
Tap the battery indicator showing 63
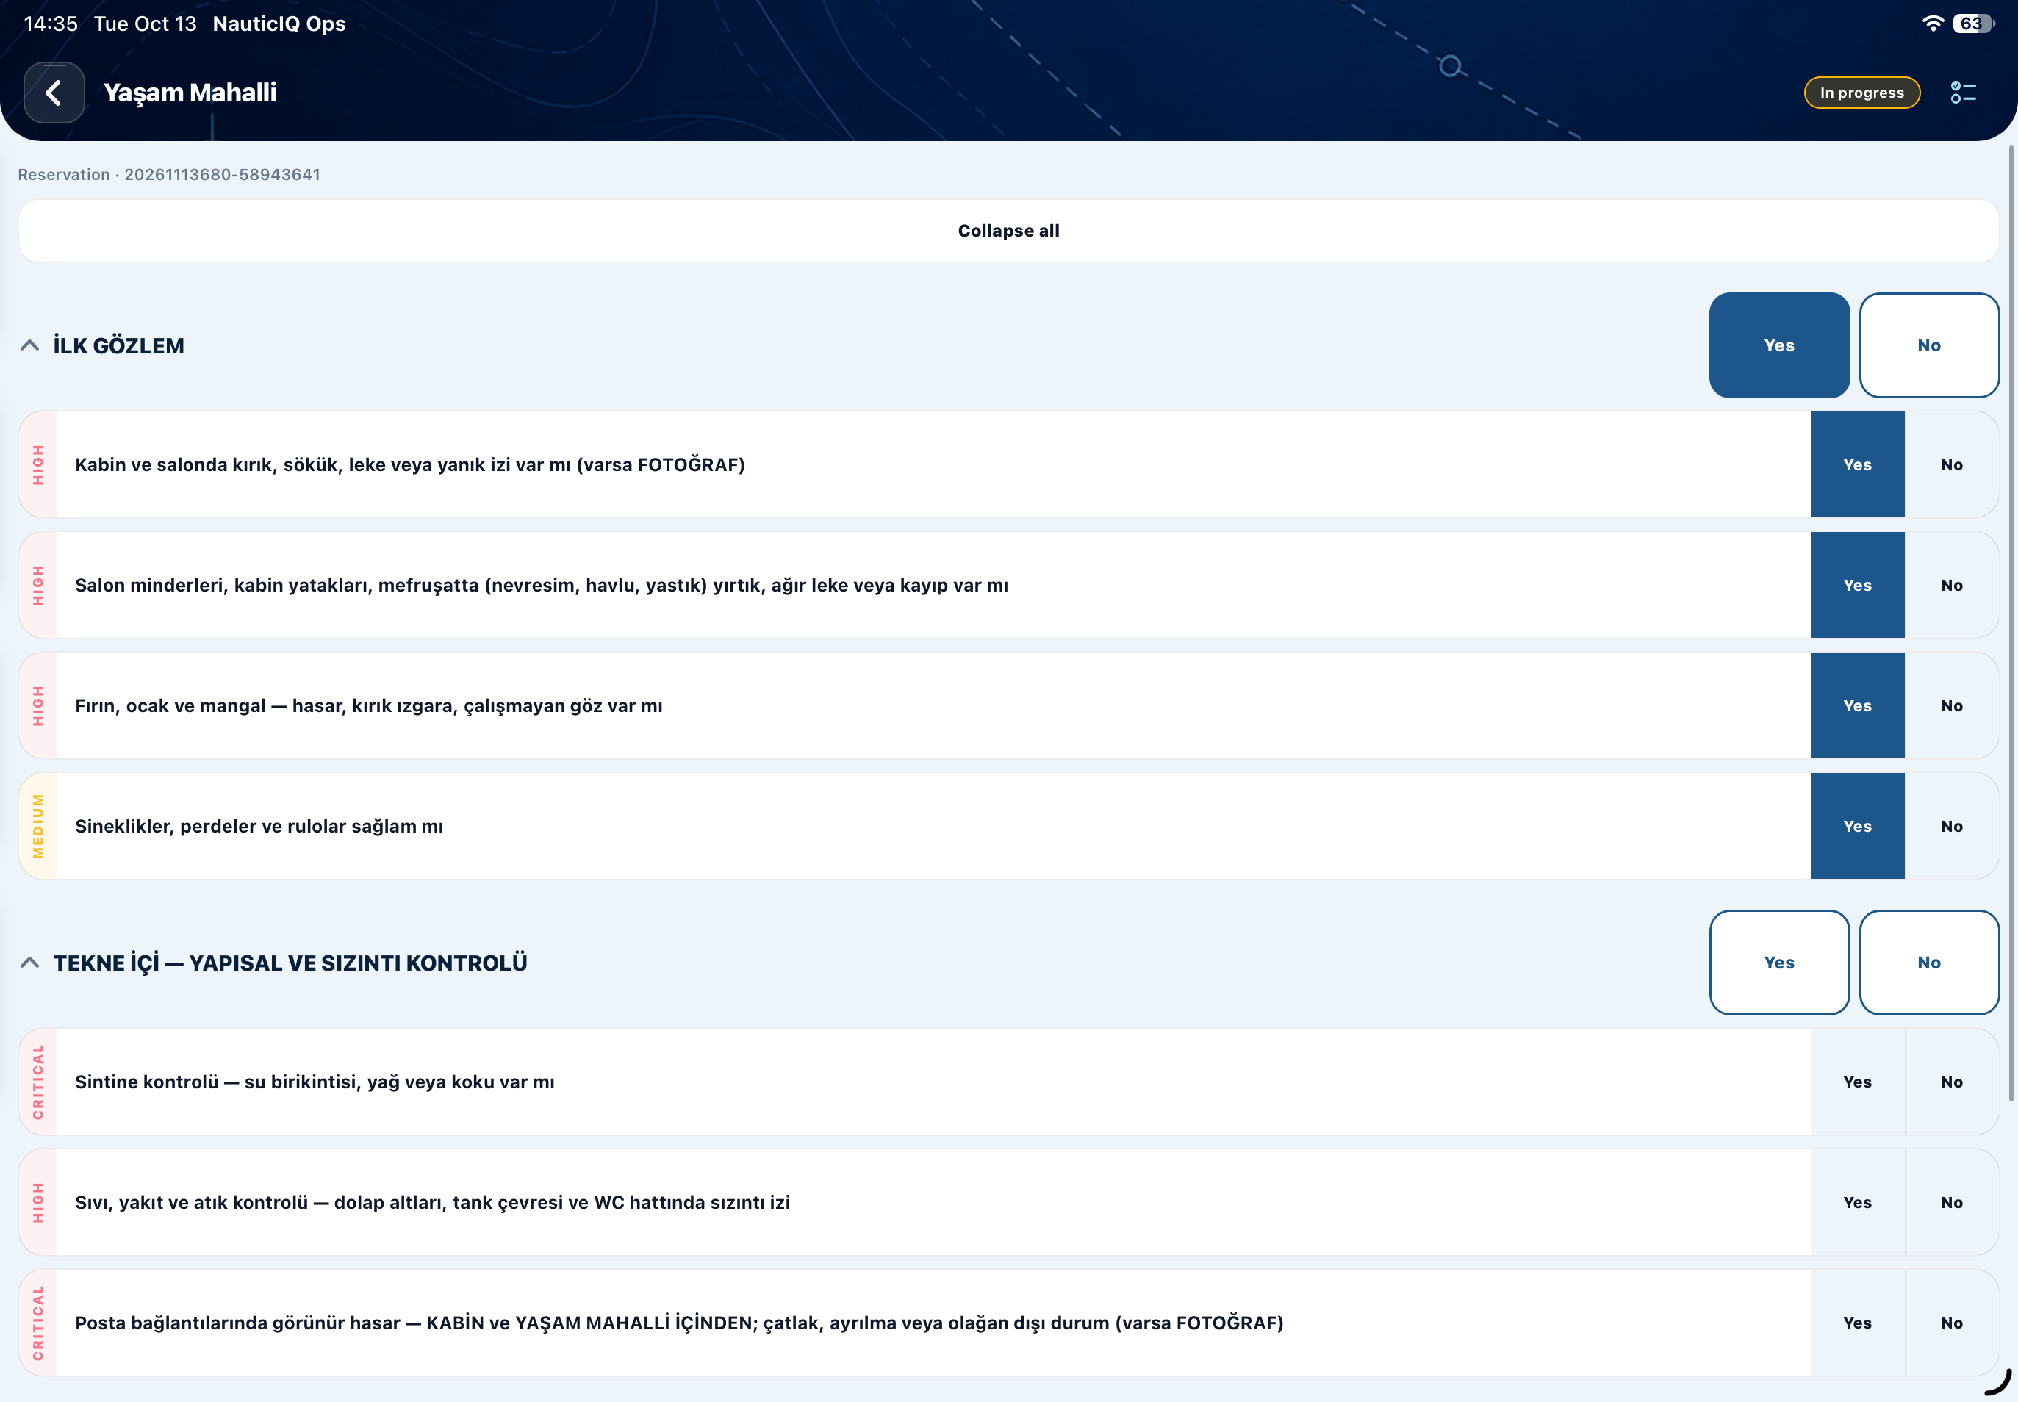coord(1973,24)
